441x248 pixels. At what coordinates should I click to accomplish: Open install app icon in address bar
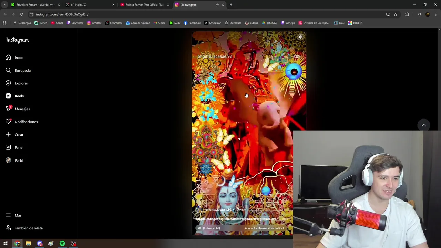[388, 14]
